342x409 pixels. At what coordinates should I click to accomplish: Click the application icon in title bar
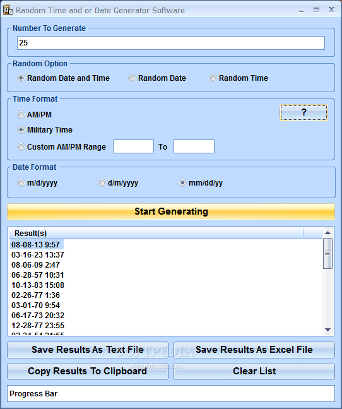8,10
